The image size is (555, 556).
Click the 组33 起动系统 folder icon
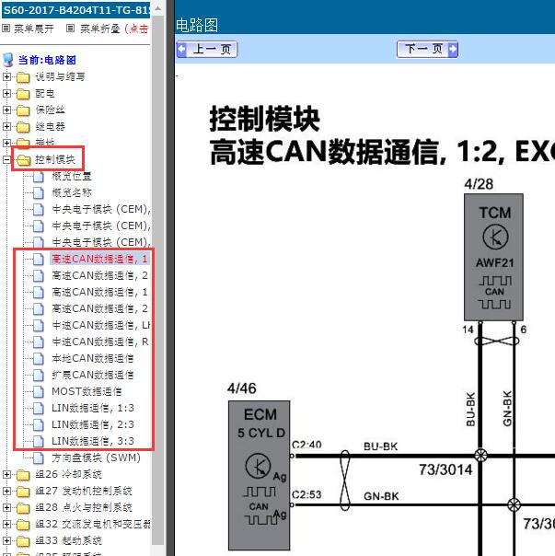click(x=23, y=540)
